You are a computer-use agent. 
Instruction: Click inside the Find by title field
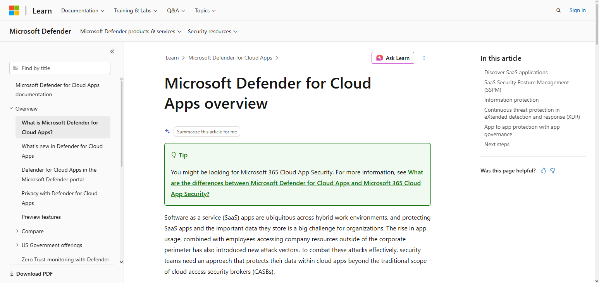coord(60,68)
